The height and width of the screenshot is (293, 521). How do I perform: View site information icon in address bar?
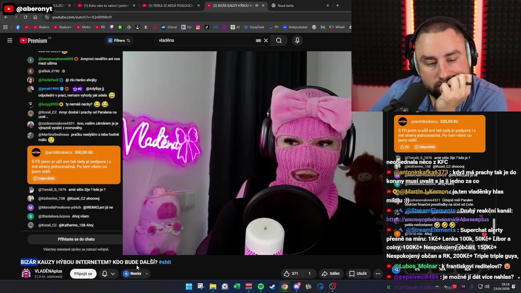[x=47, y=17]
